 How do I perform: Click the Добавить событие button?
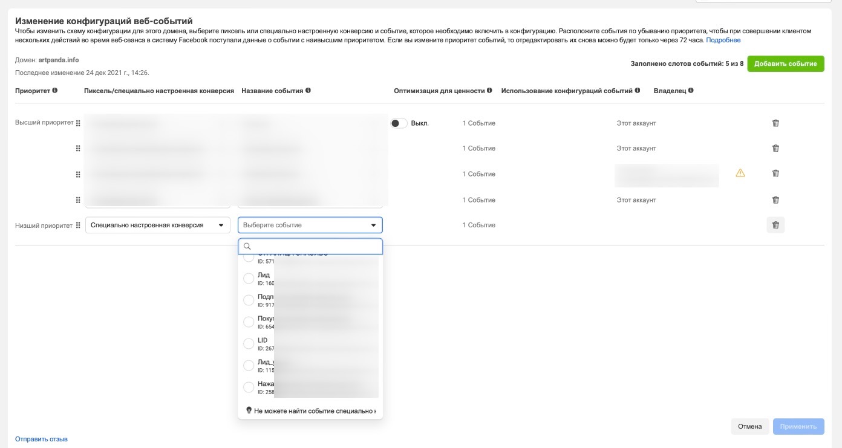pos(786,63)
